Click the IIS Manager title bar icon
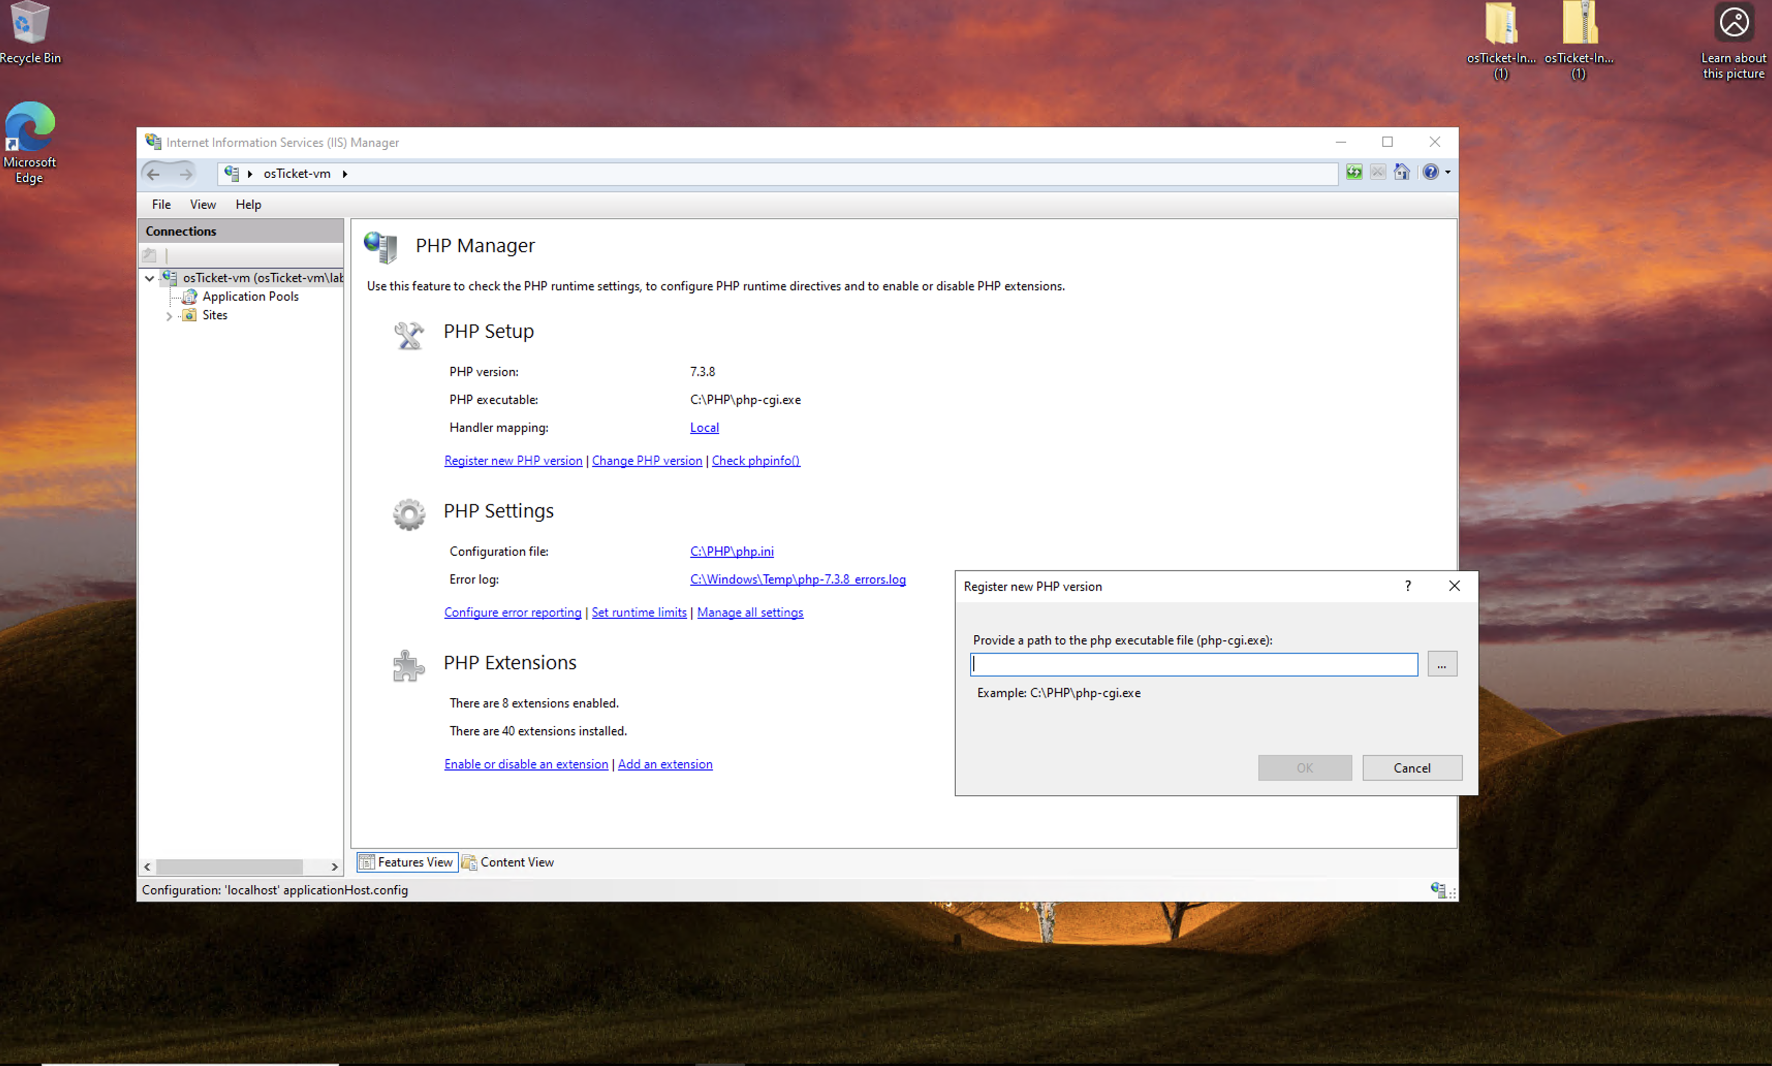This screenshot has width=1772, height=1066. [153, 142]
